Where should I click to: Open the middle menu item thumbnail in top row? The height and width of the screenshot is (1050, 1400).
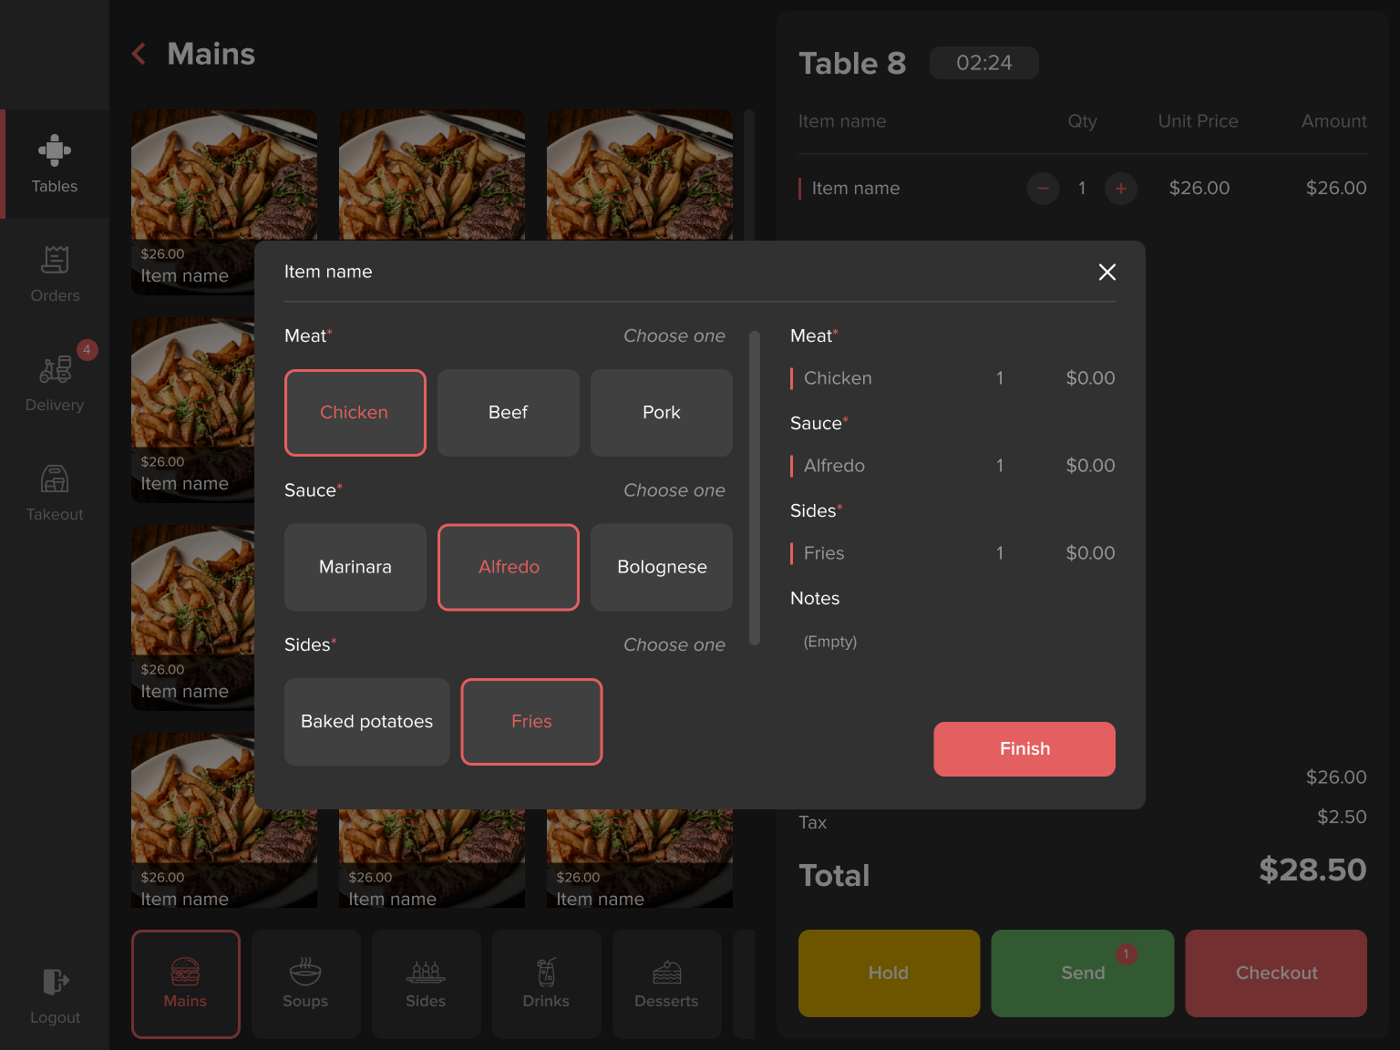pyautogui.click(x=432, y=175)
